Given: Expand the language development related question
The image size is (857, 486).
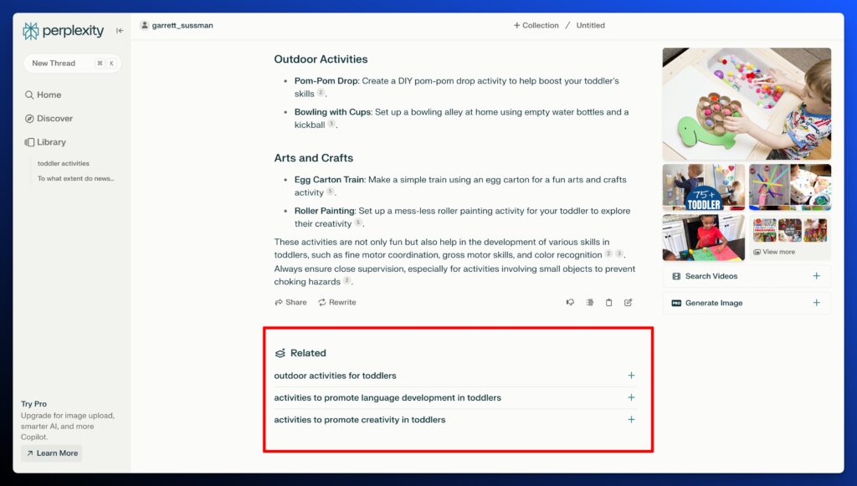Looking at the screenshot, I should coord(631,397).
